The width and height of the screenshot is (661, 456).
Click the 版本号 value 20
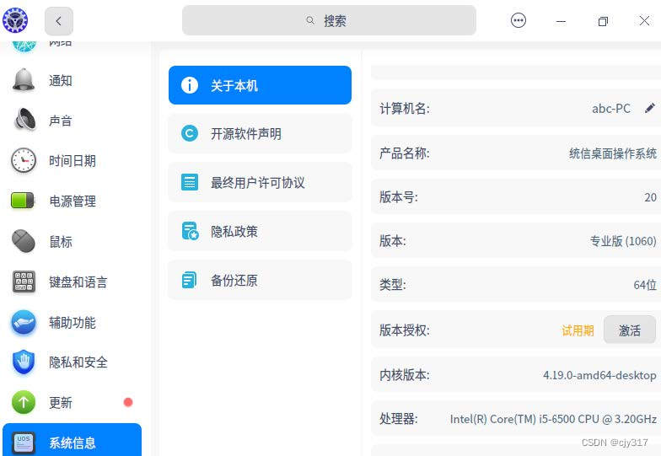click(651, 197)
